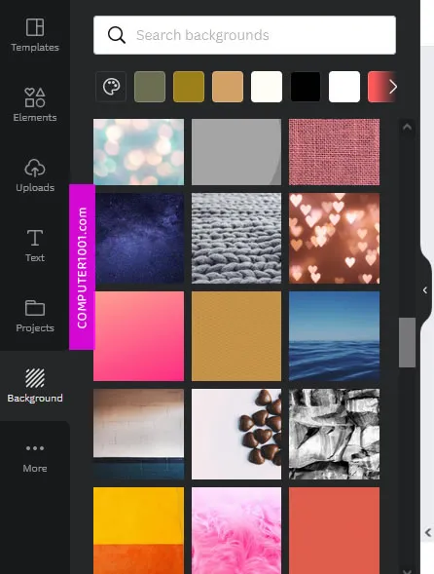The height and width of the screenshot is (574, 434).
Task: Open the color palette picker icon
Action: (x=111, y=87)
